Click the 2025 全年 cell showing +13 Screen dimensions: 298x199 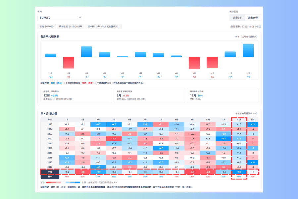(253, 124)
